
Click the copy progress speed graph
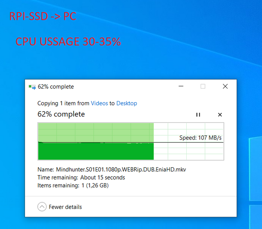(x=131, y=141)
